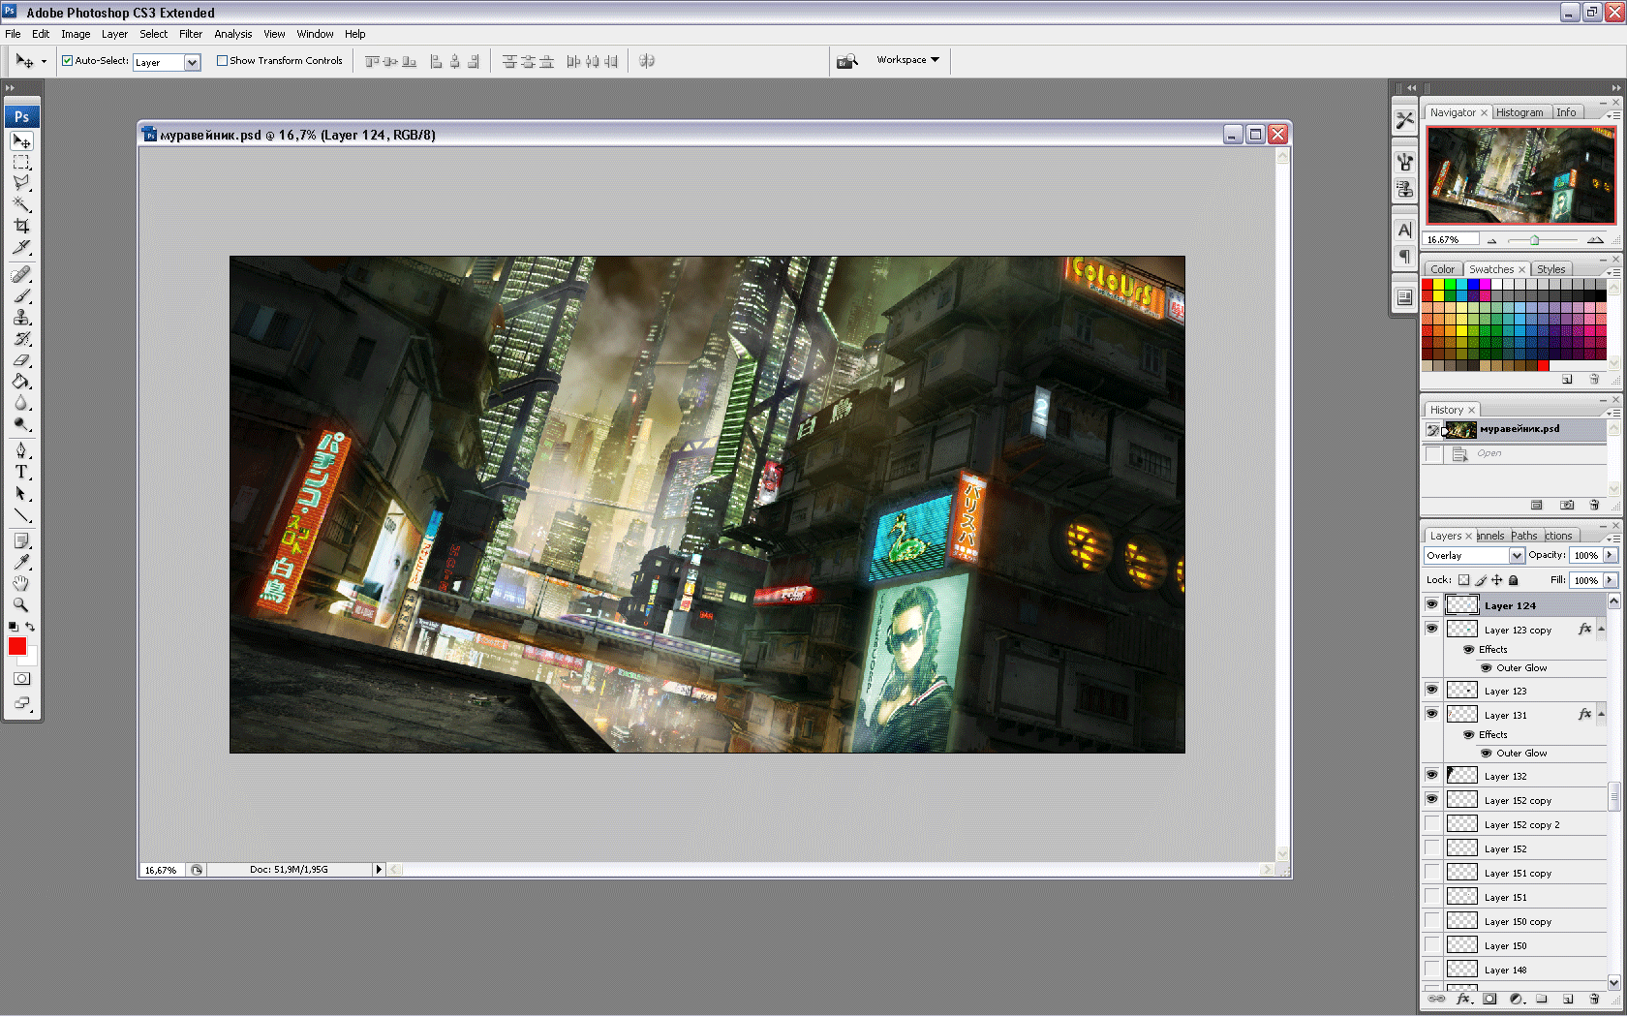Uncheck the Auto-Select checkbox
1627x1017 pixels.
[x=68, y=61]
